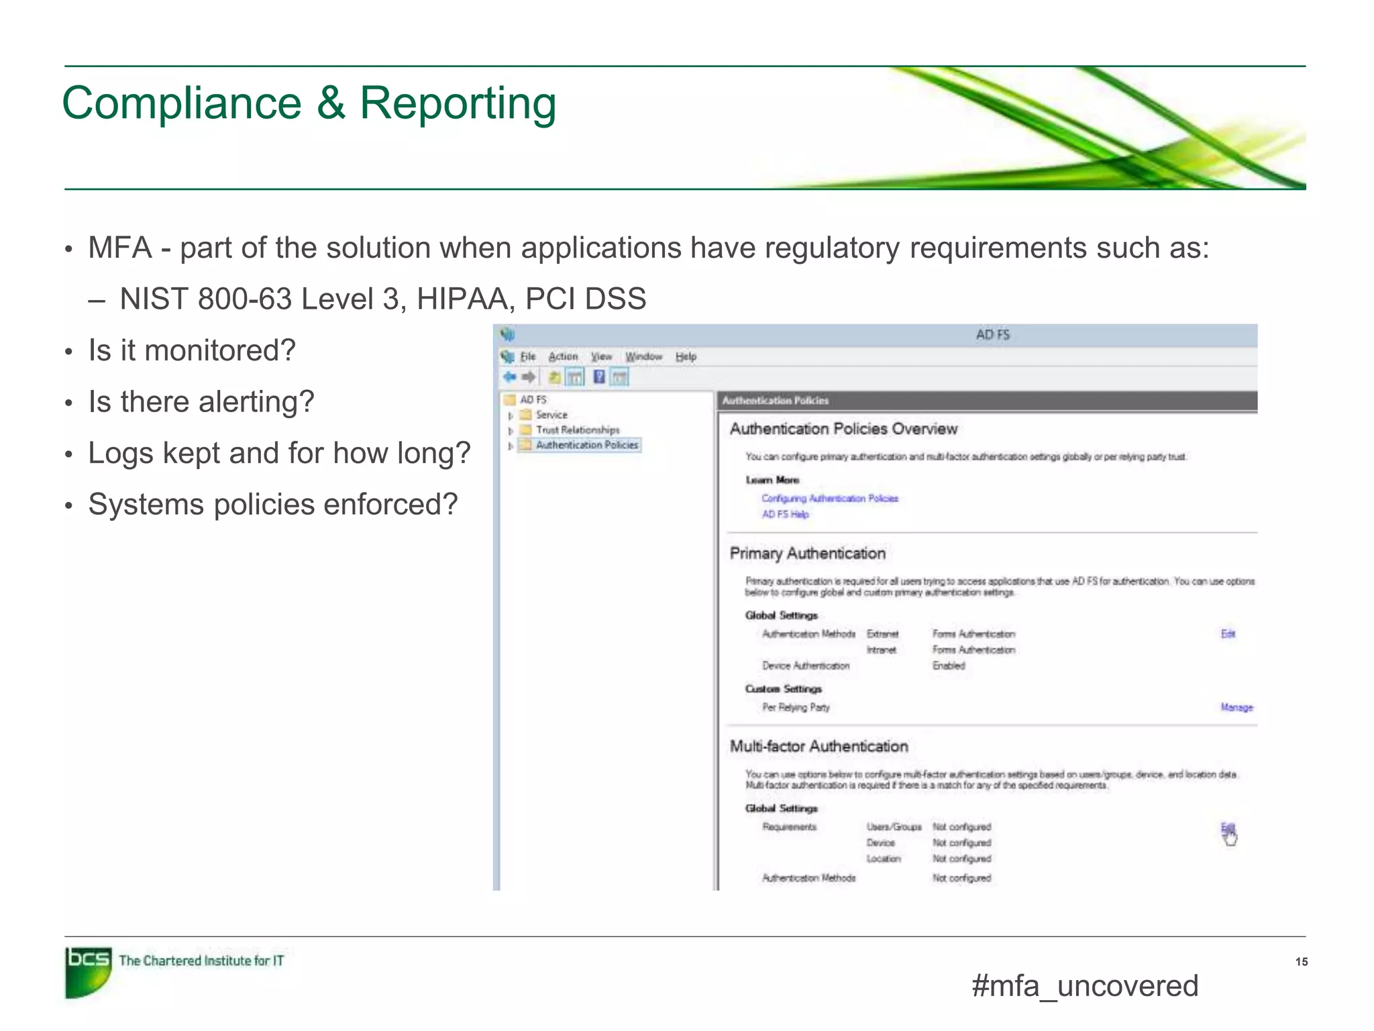The image size is (1374, 1031).
Task: Click The Chartered Institute for IT text
Action: pos(201,961)
